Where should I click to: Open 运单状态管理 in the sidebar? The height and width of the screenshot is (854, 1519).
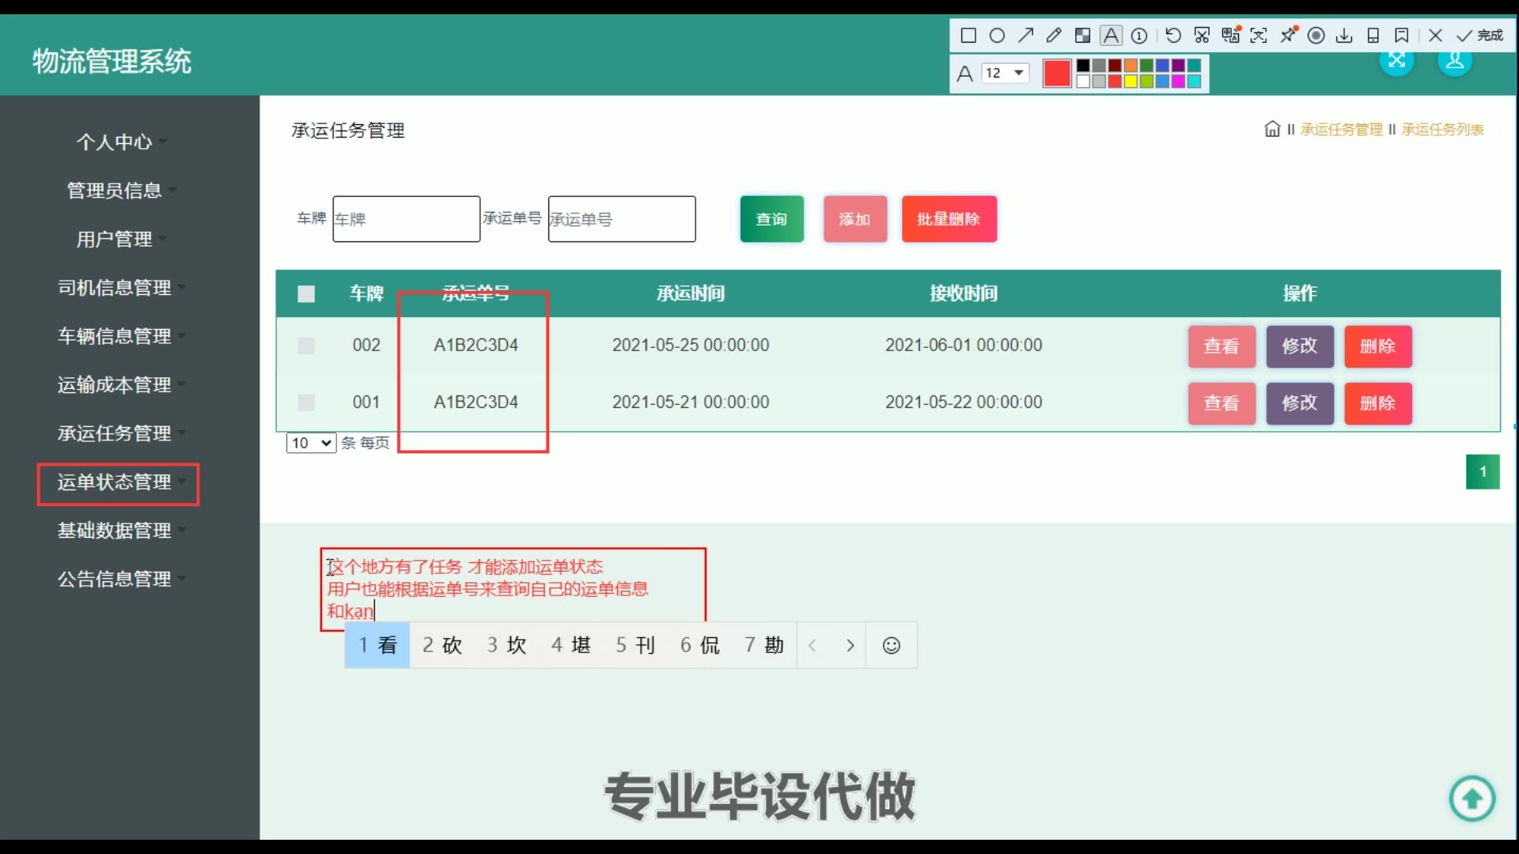[115, 482]
